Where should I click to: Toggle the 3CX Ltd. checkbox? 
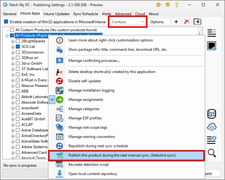(x=18, y=46)
